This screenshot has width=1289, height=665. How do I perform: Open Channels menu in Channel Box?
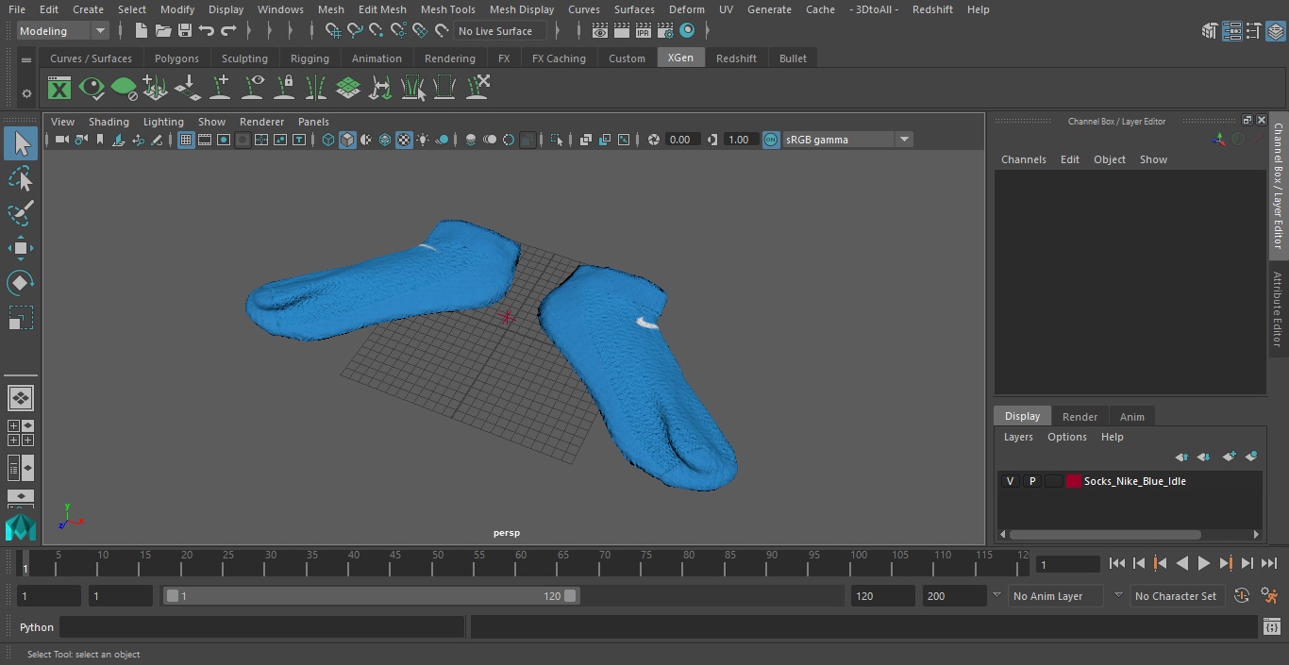click(1023, 159)
